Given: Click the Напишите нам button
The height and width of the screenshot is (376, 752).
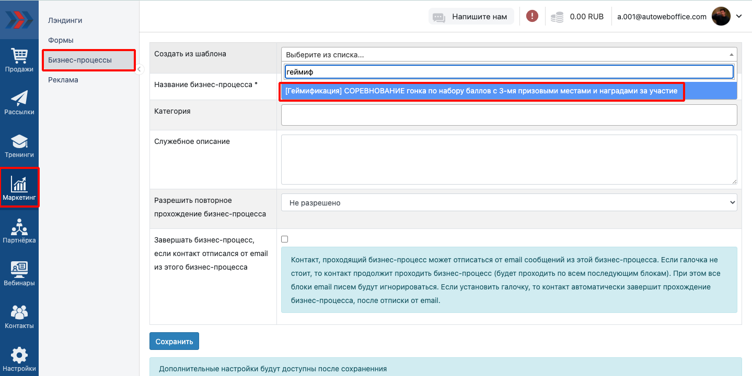Looking at the screenshot, I should click(x=471, y=17).
